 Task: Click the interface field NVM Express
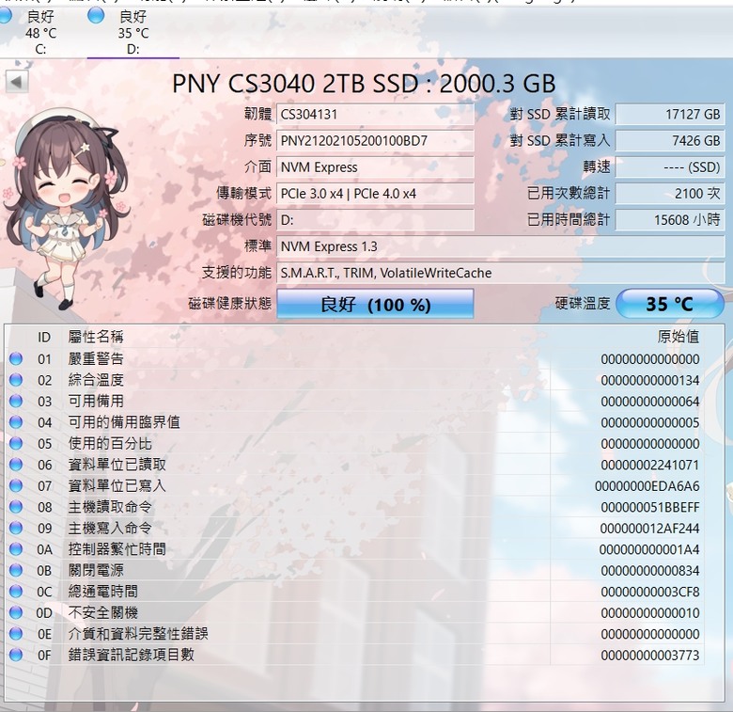pyautogui.click(x=375, y=167)
